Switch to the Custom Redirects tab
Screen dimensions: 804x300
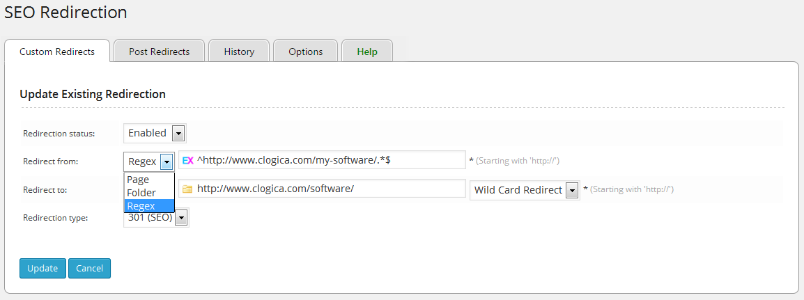tap(57, 52)
